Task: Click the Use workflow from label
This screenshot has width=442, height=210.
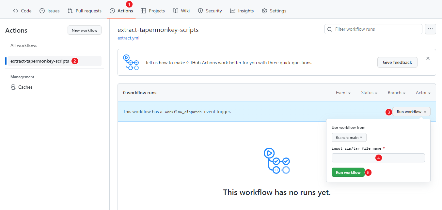Action: point(349,127)
